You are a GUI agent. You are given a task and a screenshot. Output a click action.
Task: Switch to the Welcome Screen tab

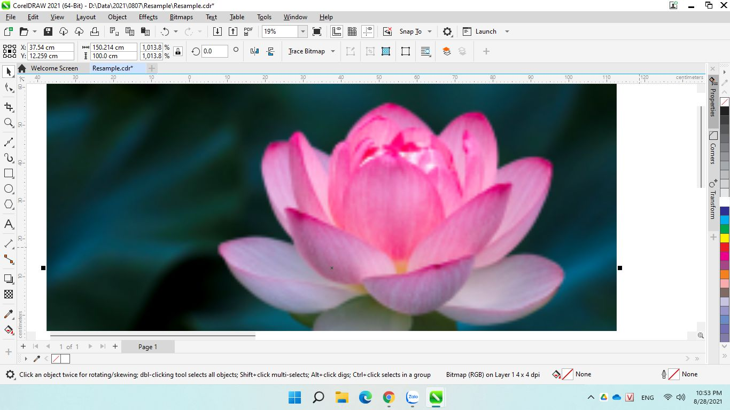click(54, 68)
